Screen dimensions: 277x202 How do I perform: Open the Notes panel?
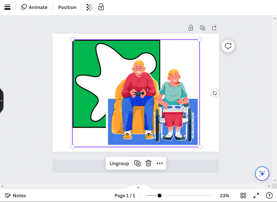pyautogui.click(x=15, y=195)
